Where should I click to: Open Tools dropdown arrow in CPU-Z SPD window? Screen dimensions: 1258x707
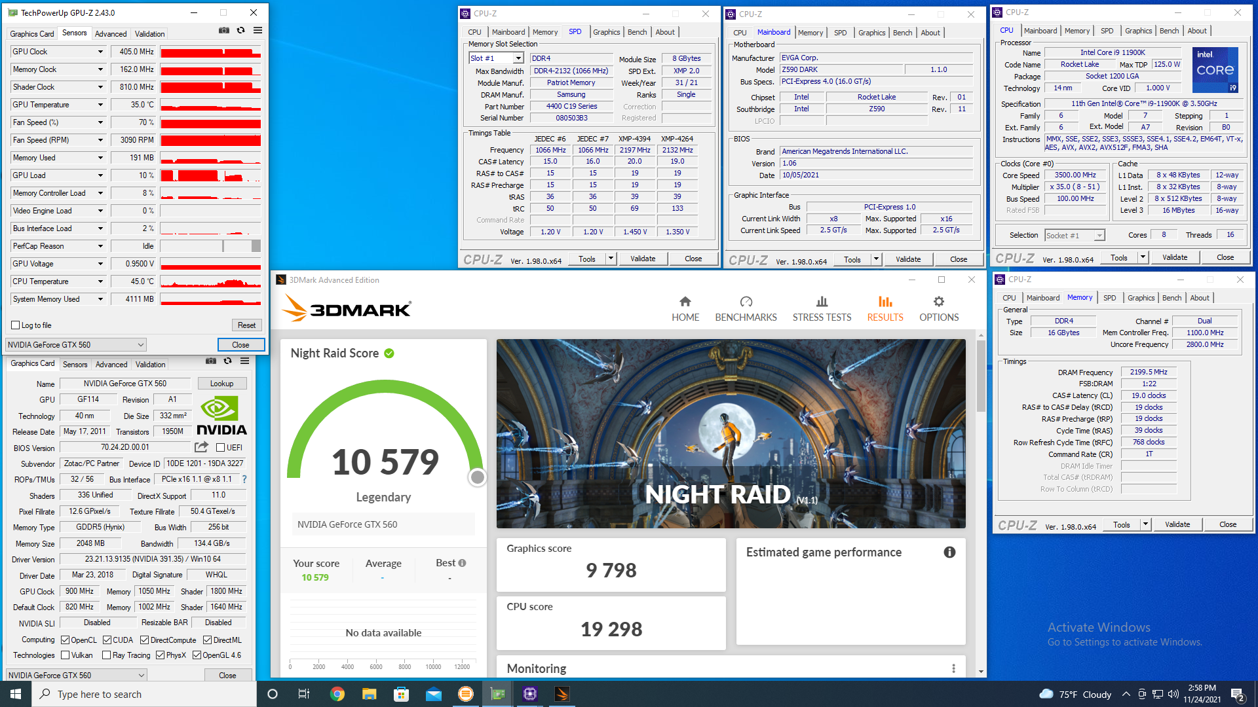click(611, 259)
